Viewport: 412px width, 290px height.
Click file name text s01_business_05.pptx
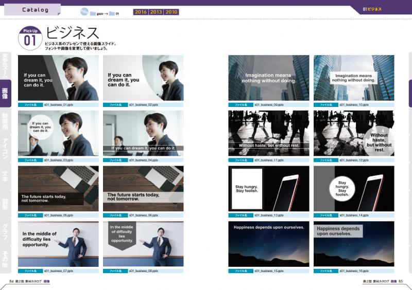point(59,215)
